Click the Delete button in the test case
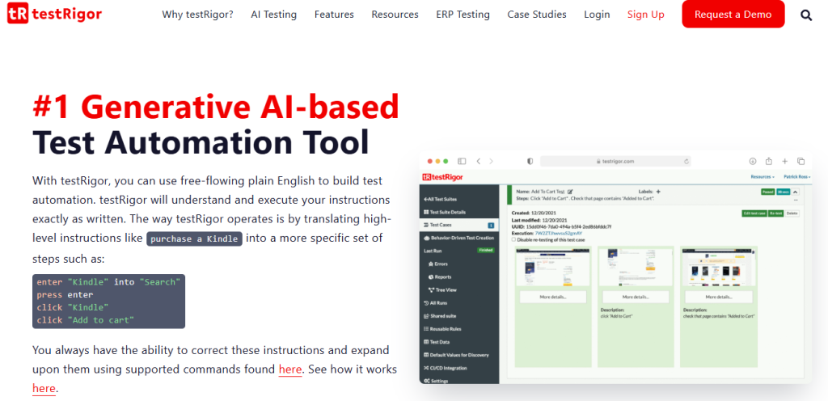The width and height of the screenshot is (828, 401). point(792,213)
